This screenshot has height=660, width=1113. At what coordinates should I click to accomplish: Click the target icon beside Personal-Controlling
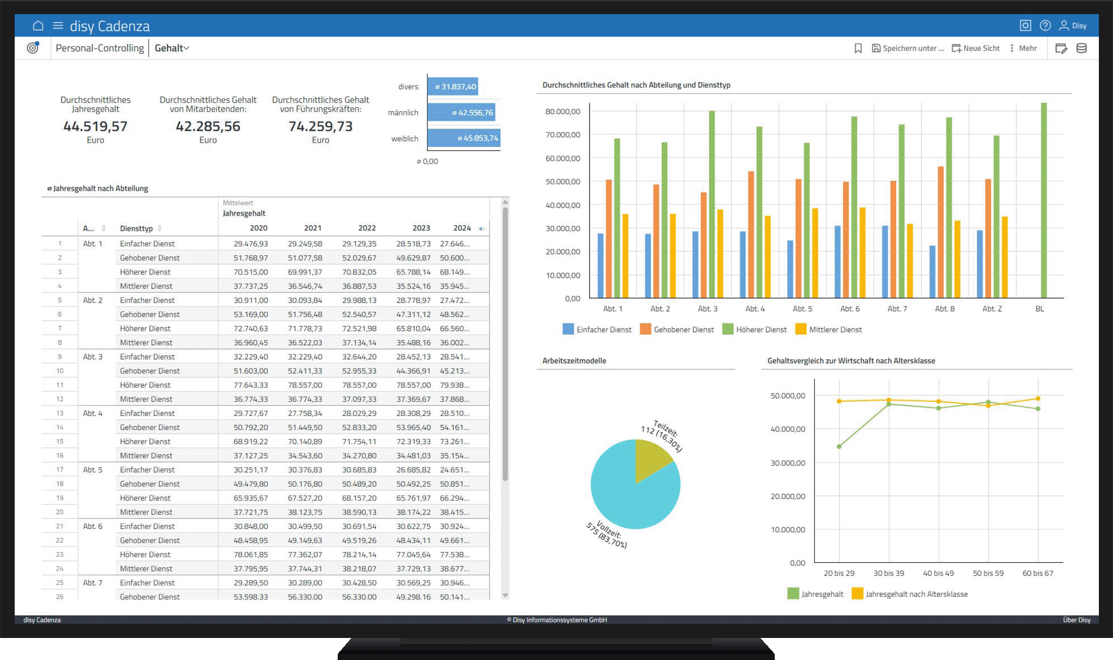[33, 48]
